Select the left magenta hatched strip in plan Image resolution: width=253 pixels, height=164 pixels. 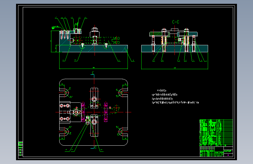83,112
